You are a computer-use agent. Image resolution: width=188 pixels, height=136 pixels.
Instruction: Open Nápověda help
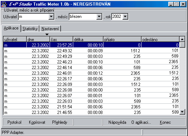click(x=117, y=122)
